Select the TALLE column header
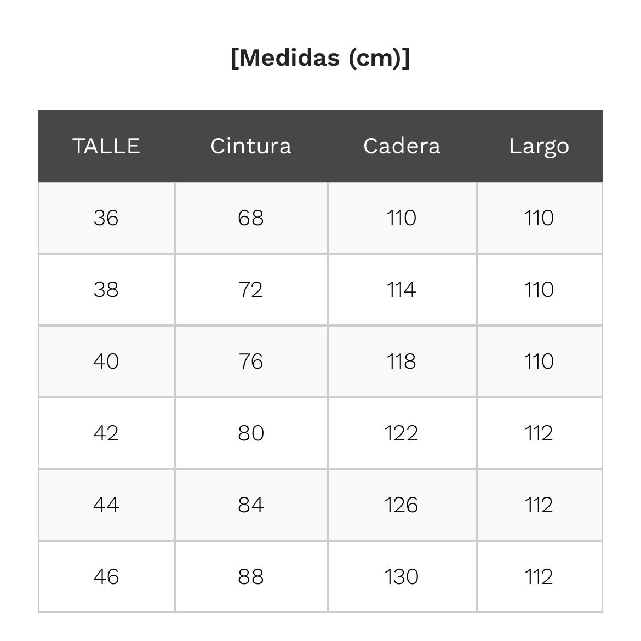 coord(106,146)
